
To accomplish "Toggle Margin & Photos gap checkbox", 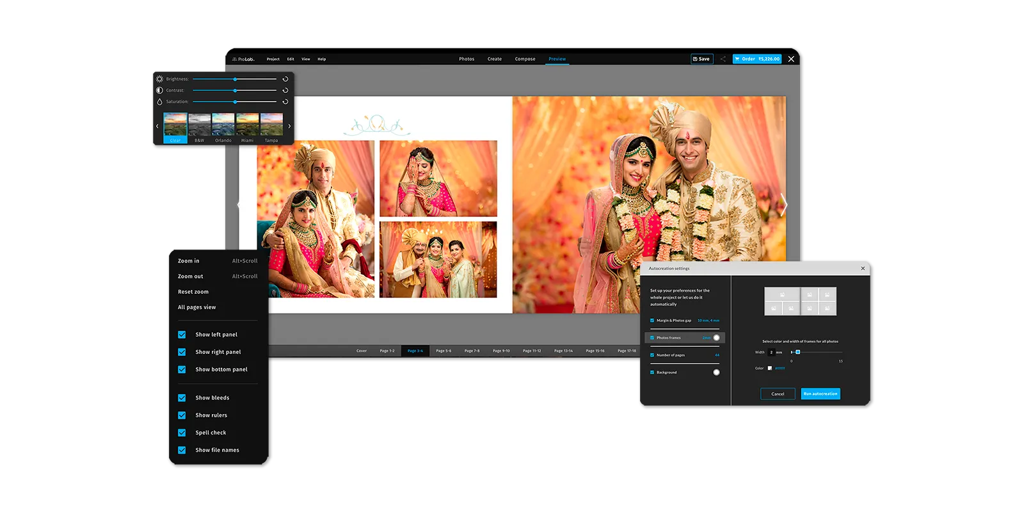I will pyautogui.click(x=652, y=321).
